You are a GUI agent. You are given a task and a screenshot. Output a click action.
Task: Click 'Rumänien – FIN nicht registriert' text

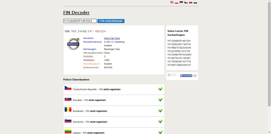[x=90, y=111]
